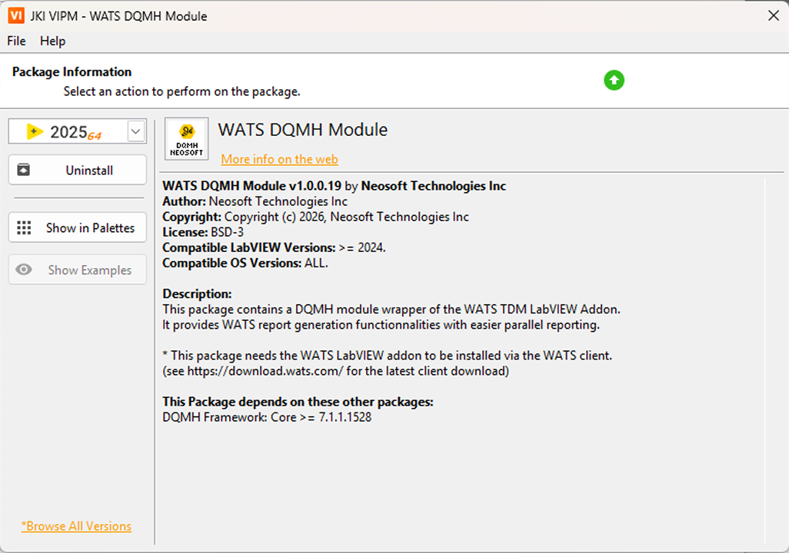
Task: Open the LabVIEW version dropdown chevron
Action: tap(136, 131)
